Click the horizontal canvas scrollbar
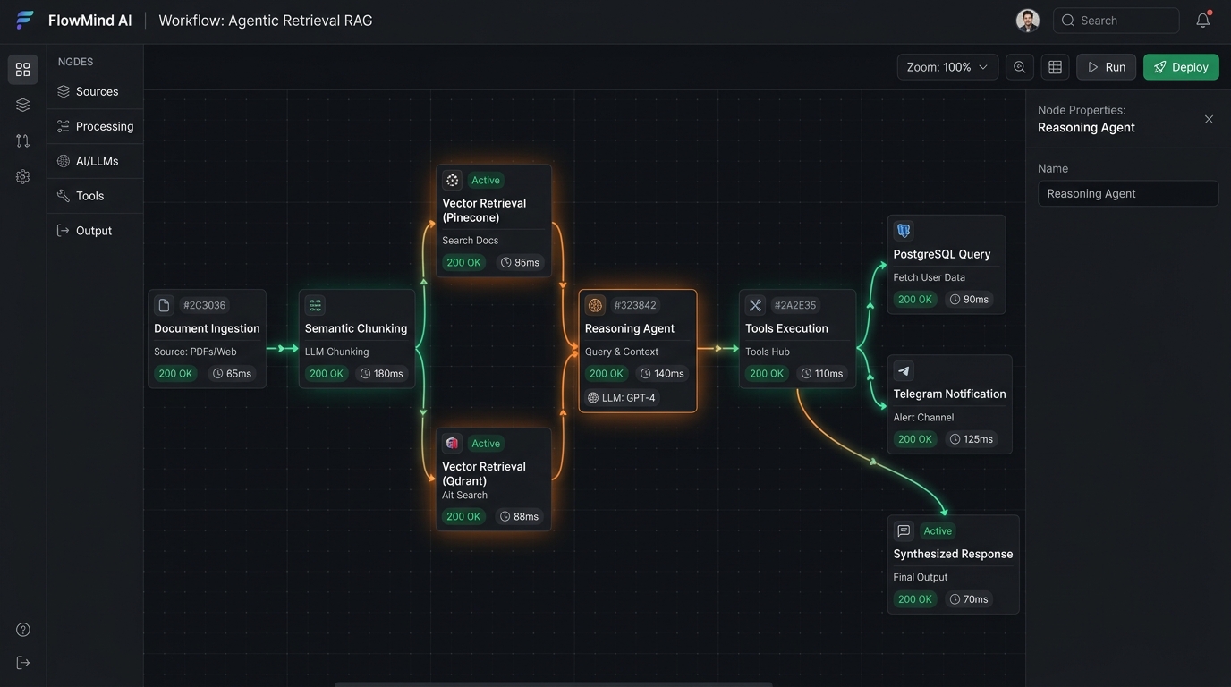This screenshot has height=687, width=1231. click(553, 684)
